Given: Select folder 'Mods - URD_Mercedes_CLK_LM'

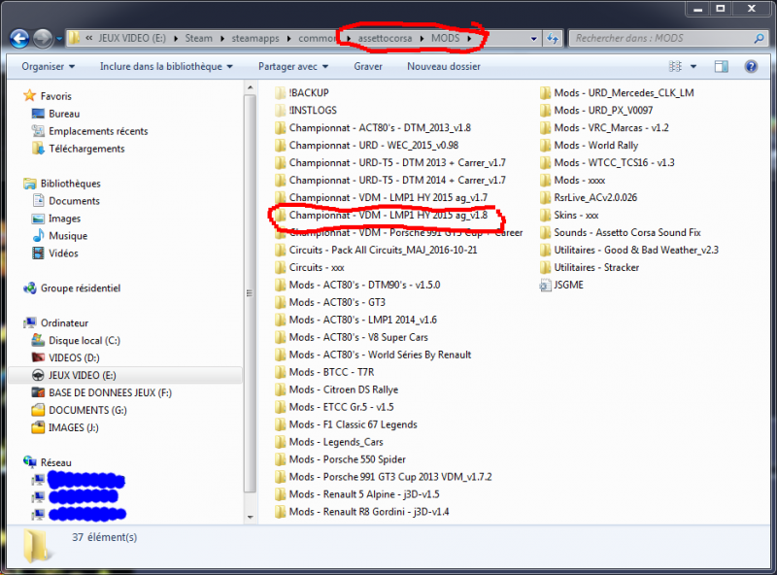Looking at the screenshot, I should [624, 92].
